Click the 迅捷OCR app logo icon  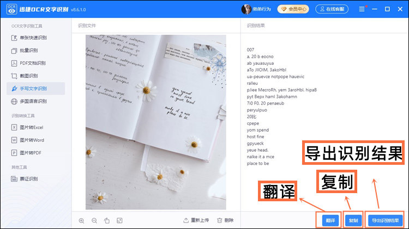pyautogui.click(x=11, y=9)
